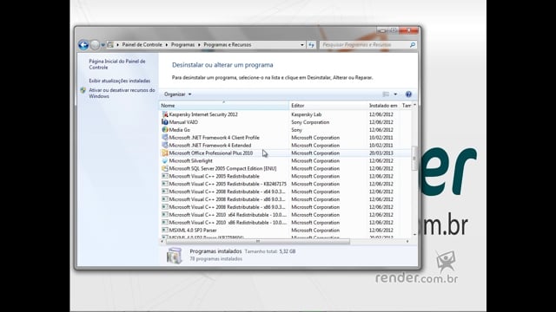
Task: Click the Visual C++ 2005 KB2467175 icon
Action: (165, 184)
